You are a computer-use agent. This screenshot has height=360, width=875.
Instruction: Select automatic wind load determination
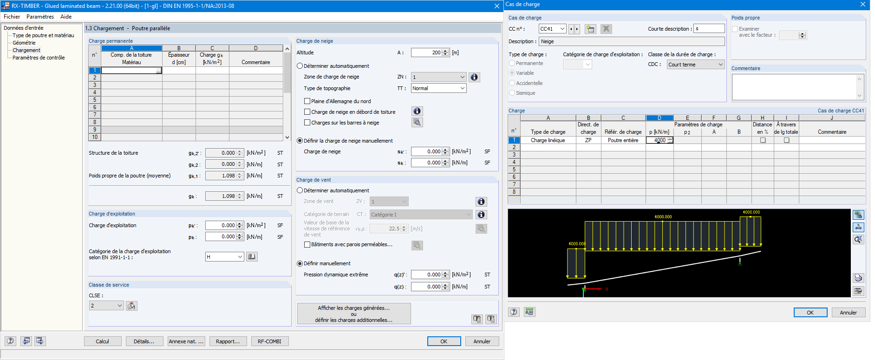click(x=300, y=190)
